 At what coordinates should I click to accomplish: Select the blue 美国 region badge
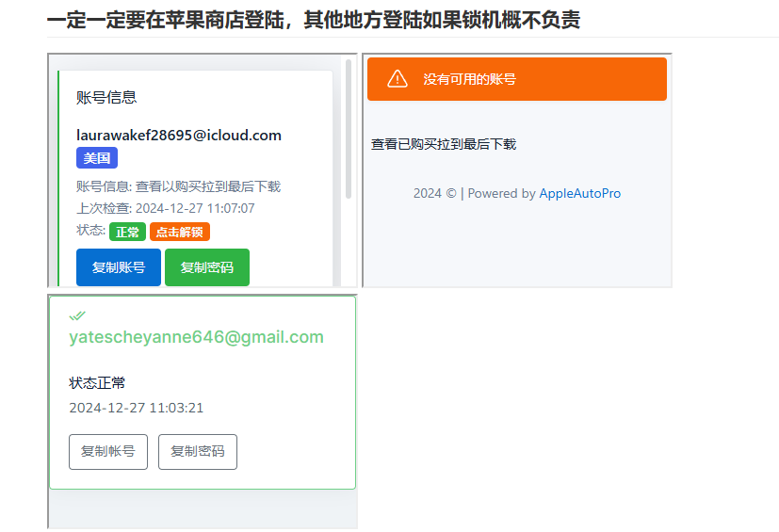point(96,158)
